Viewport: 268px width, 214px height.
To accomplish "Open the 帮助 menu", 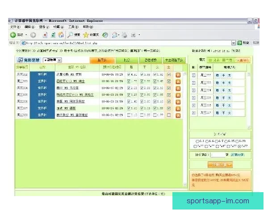I will (88, 27).
